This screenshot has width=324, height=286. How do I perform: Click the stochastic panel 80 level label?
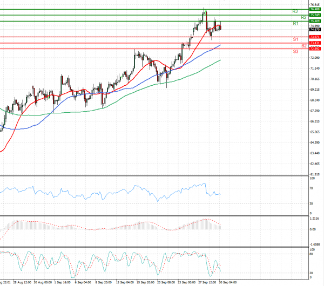(312, 254)
